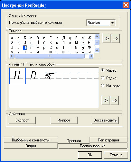Viewport: 131px width, 162px height.
Task: Select capital letter Д in symbol grid
Action: click(63, 38)
